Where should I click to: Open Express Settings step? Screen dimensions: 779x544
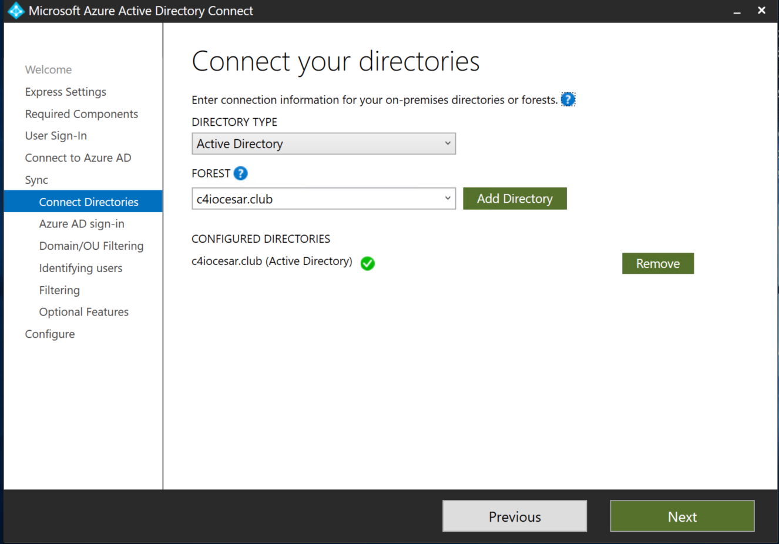[66, 92]
